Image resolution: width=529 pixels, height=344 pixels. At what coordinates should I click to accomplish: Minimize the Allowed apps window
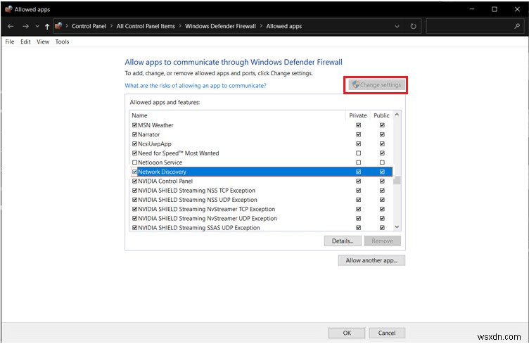pos(472,9)
